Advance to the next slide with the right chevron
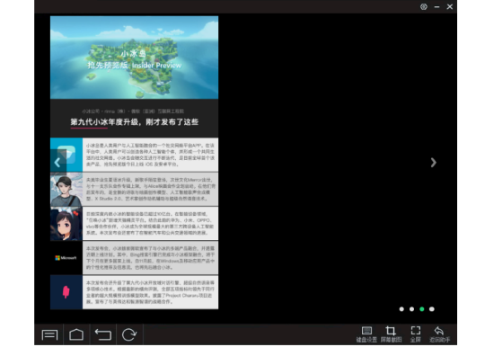Screen dimensions: 494x347 click(434, 163)
